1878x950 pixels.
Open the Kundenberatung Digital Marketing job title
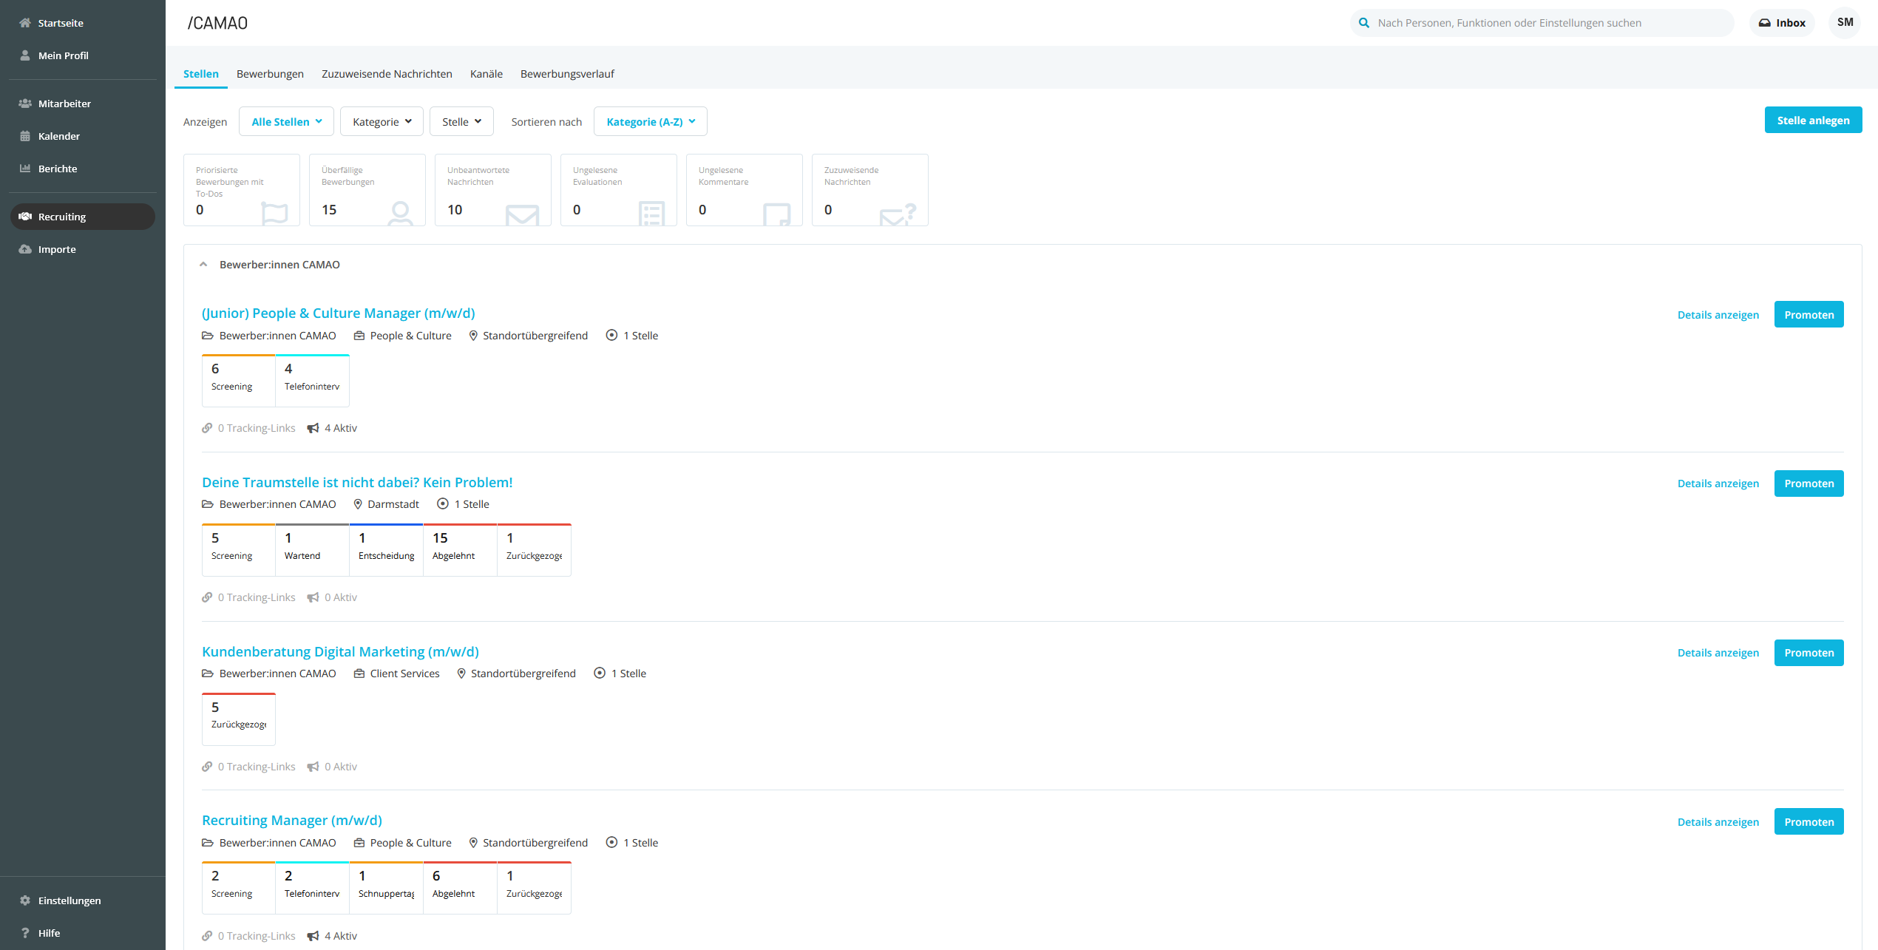pos(340,651)
